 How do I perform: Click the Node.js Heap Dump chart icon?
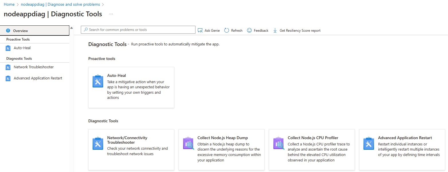click(x=188, y=144)
